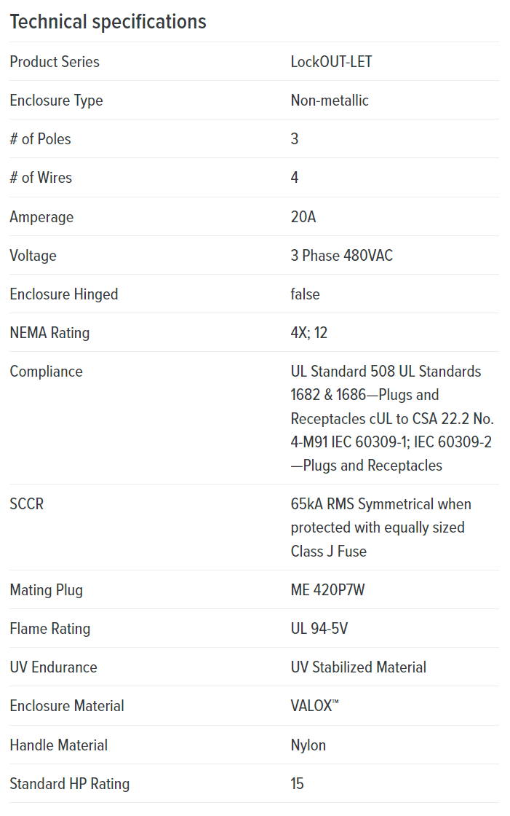Select the VALOX enclosure material value
This screenshot has width=510, height=816.
tap(314, 706)
